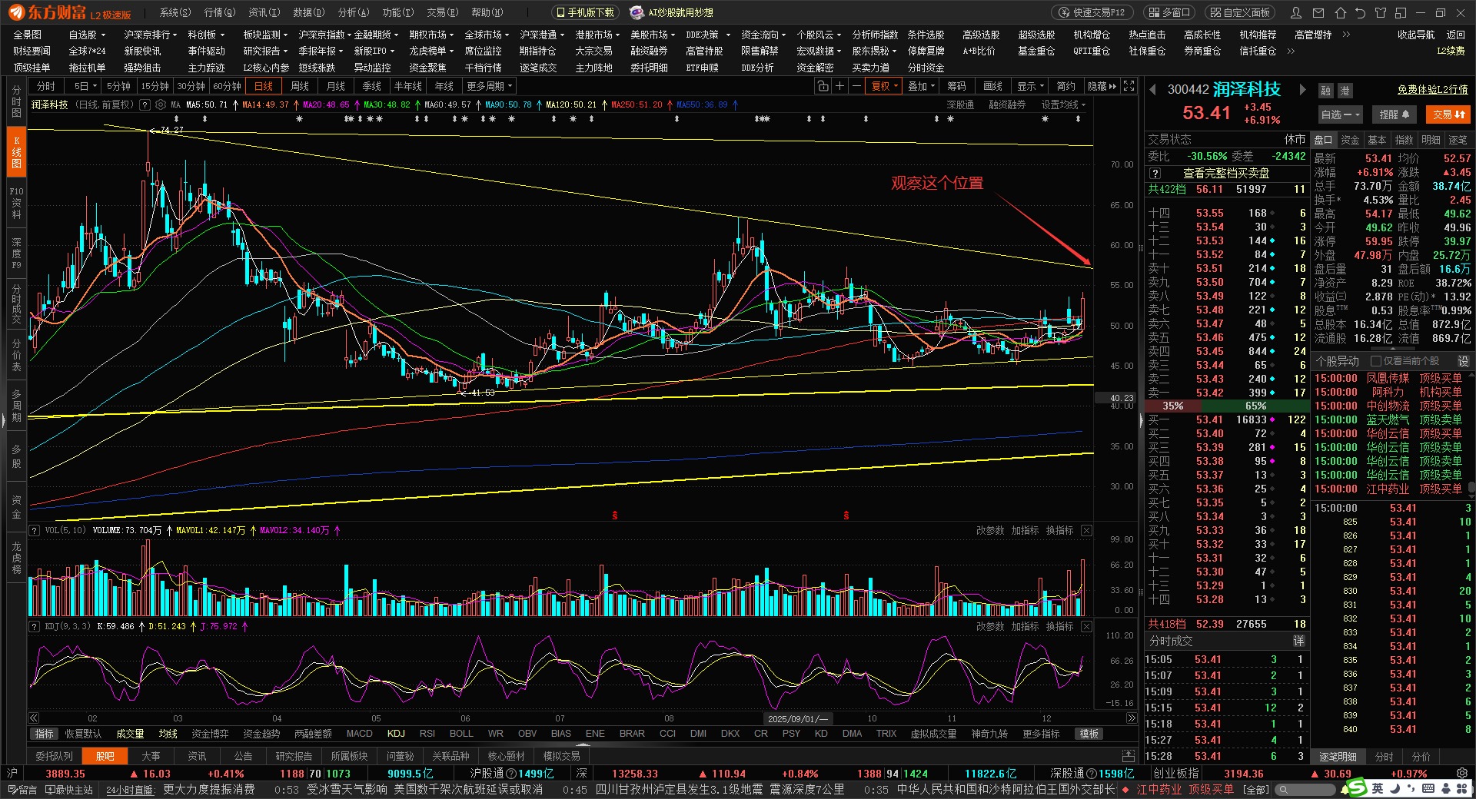Screen dimensions: 1476x799
Task: Open skin theme shirt icon
Action: pos(1381,13)
